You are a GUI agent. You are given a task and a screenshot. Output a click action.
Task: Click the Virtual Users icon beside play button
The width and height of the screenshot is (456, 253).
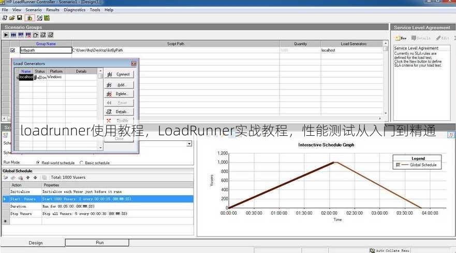click(x=13, y=35)
